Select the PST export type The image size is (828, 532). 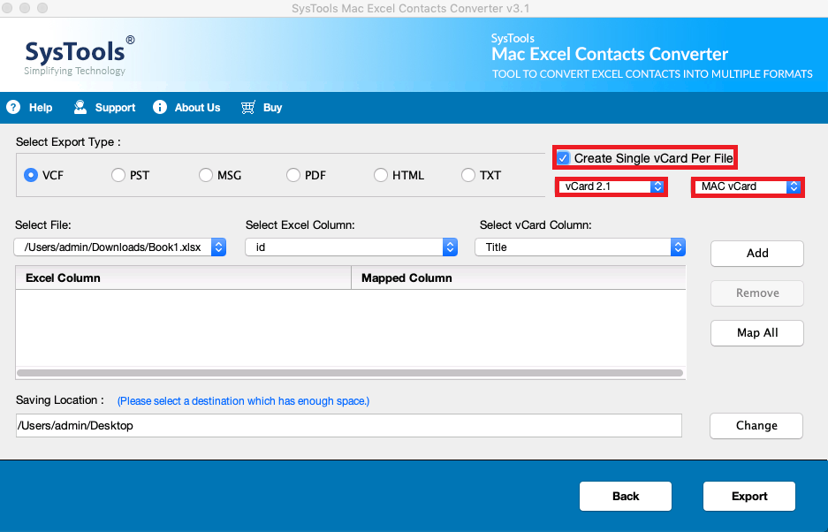pos(118,175)
